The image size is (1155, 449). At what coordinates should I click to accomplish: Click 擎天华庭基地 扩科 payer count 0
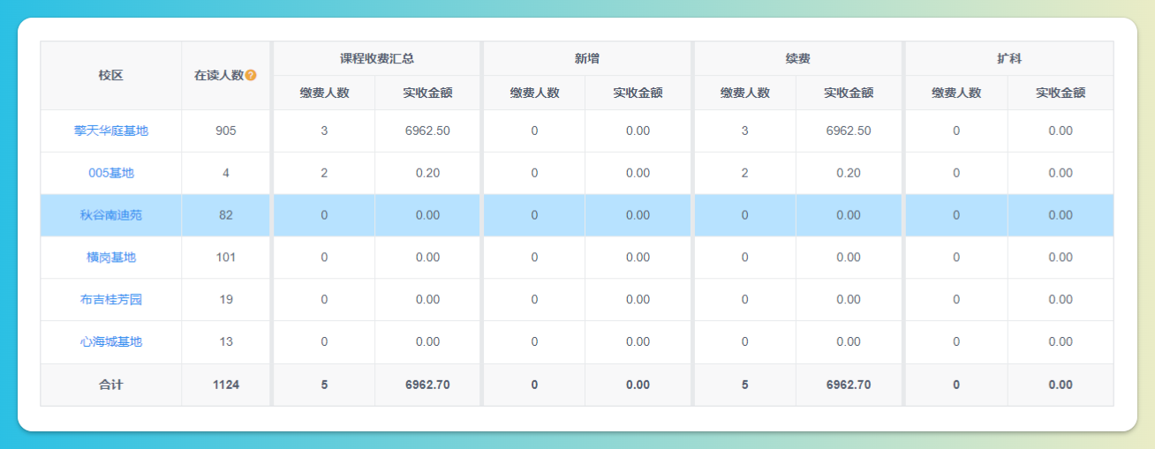[956, 131]
